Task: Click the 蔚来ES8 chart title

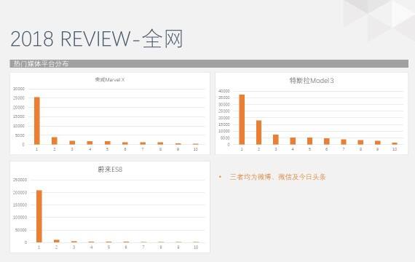Action: click(110, 170)
